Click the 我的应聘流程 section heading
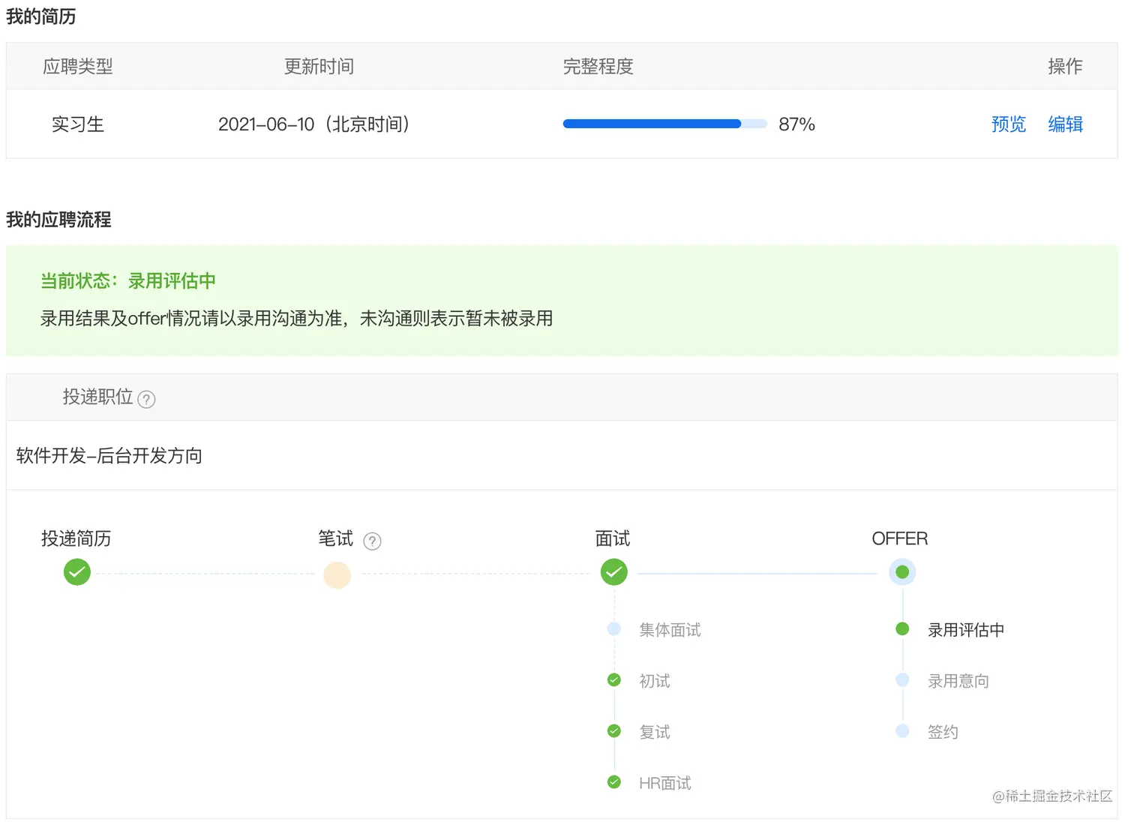 point(58,220)
